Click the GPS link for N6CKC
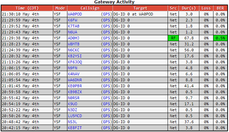The height and width of the screenshot is (132, 229). [x=107, y=50]
